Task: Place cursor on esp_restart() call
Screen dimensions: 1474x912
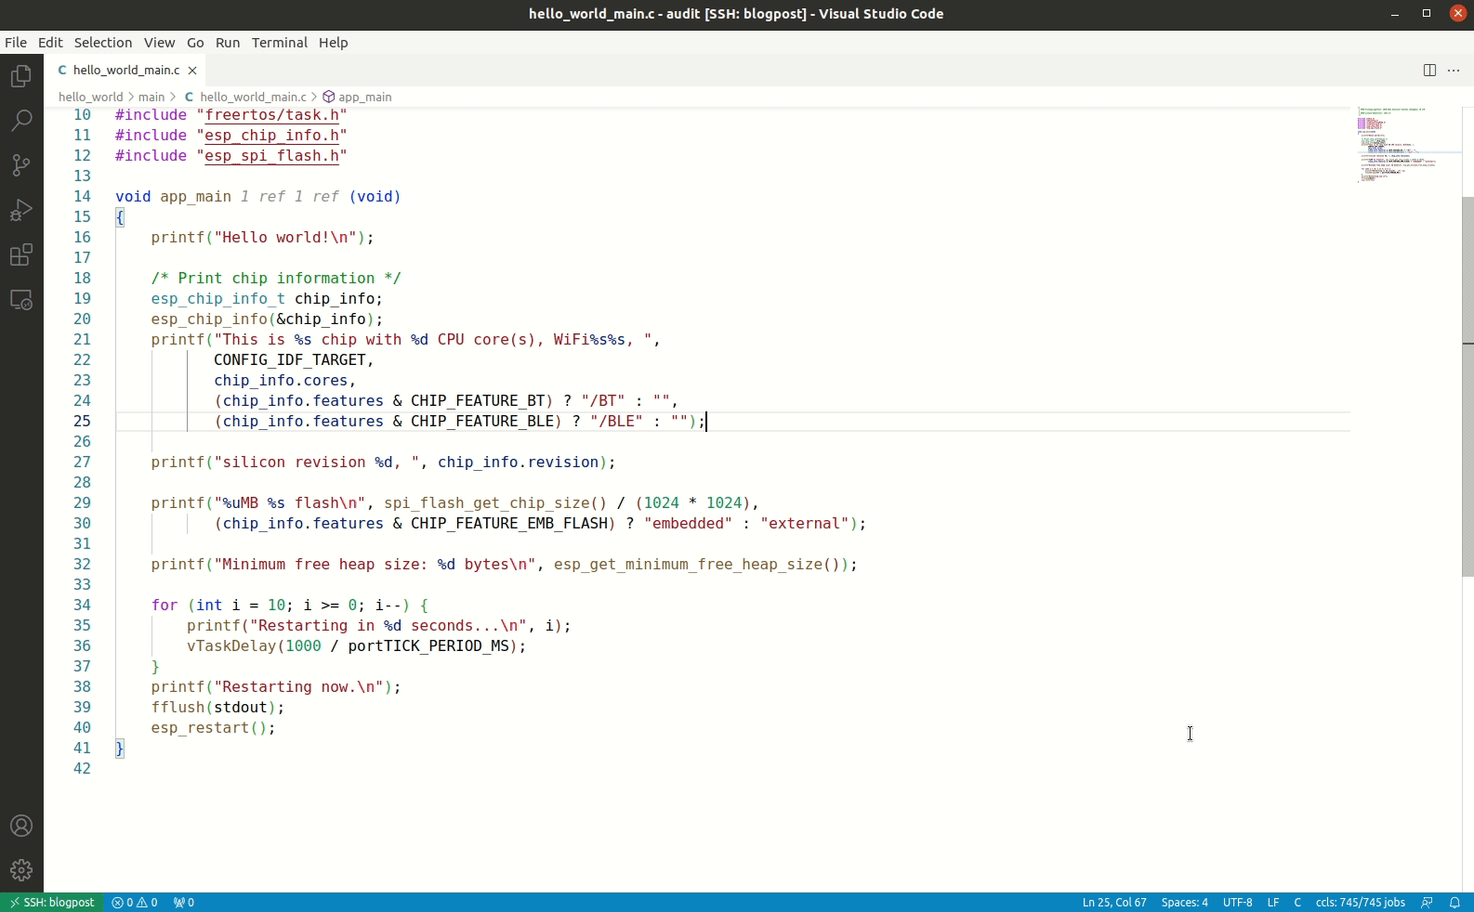Action: 214,728
